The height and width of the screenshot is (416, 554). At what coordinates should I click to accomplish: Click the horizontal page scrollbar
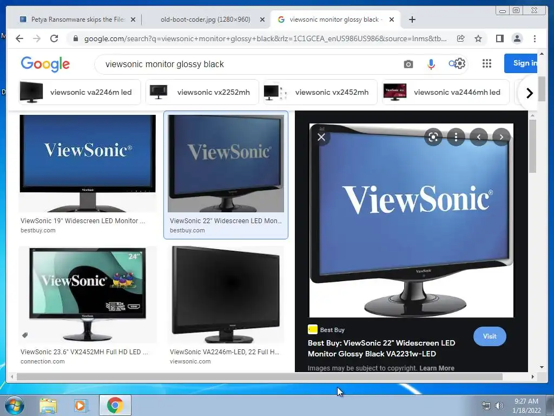[260, 377]
